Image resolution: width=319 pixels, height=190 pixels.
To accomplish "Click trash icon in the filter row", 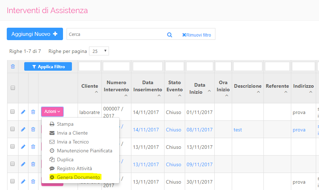I will [x=13, y=66].
